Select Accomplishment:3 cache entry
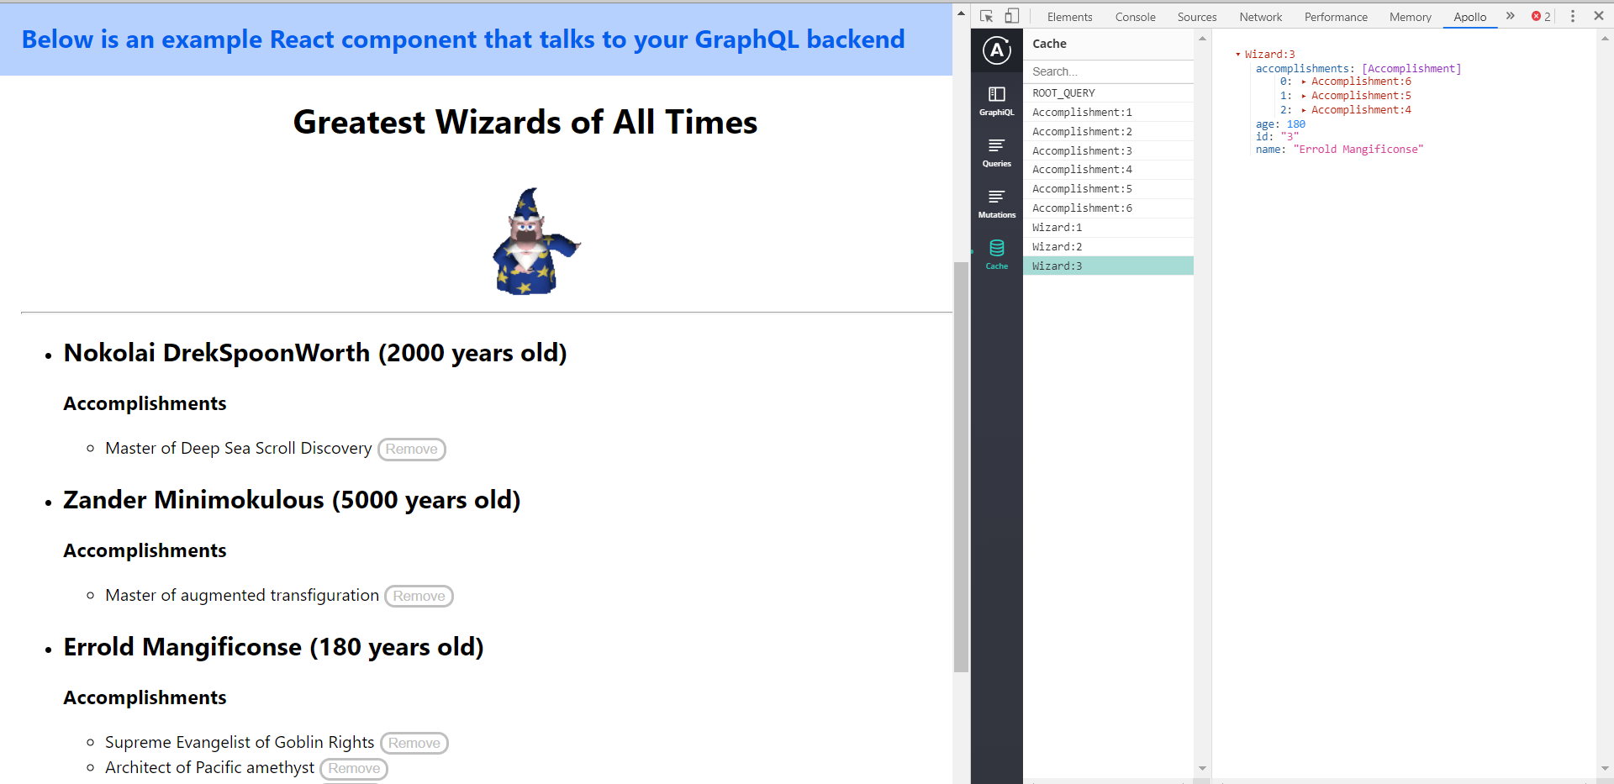Image resolution: width=1614 pixels, height=784 pixels. click(x=1108, y=151)
